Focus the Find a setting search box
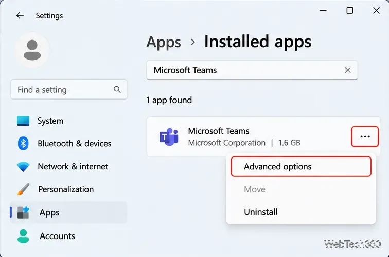 click(x=69, y=90)
